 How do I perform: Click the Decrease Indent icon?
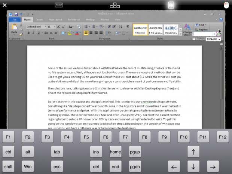(x=109, y=27)
